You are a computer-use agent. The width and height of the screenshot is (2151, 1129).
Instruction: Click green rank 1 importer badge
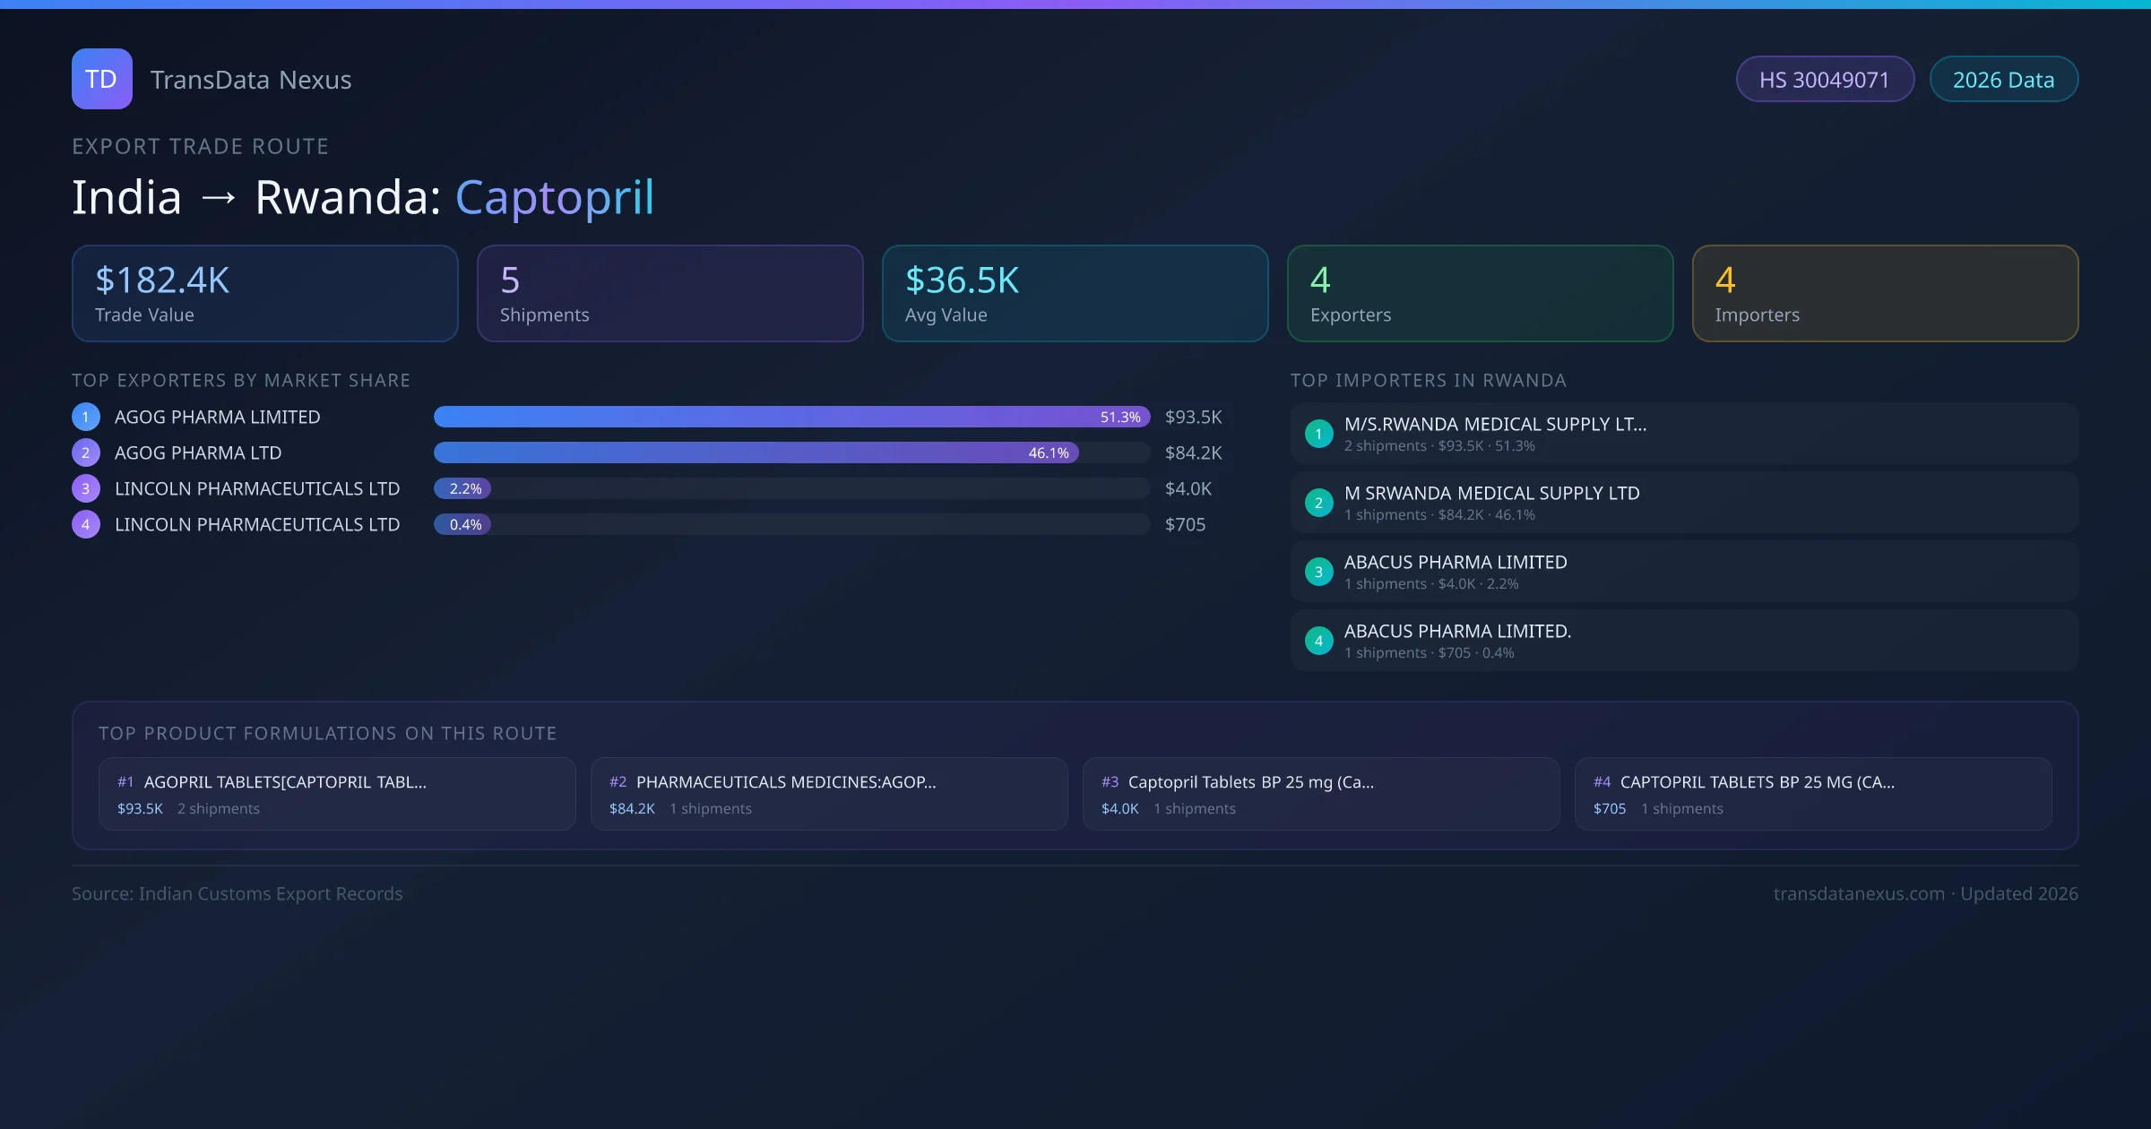point(1318,434)
